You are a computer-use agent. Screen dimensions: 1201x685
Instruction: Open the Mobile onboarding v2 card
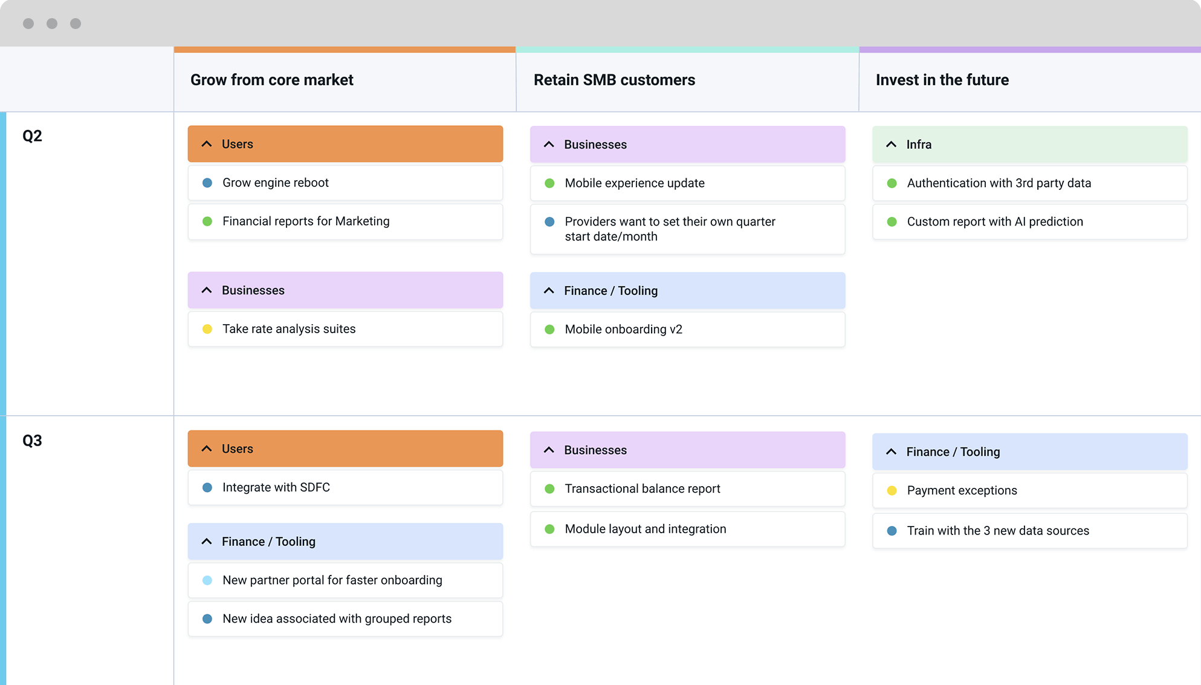click(x=687, y=330)
